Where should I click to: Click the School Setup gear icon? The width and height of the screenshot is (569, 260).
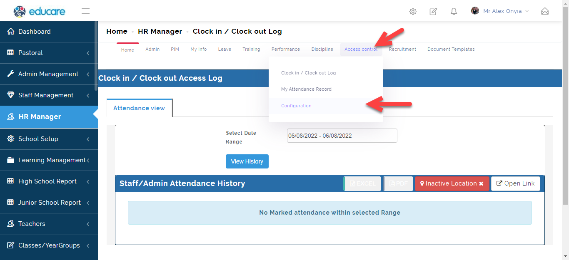coord(11,139)
